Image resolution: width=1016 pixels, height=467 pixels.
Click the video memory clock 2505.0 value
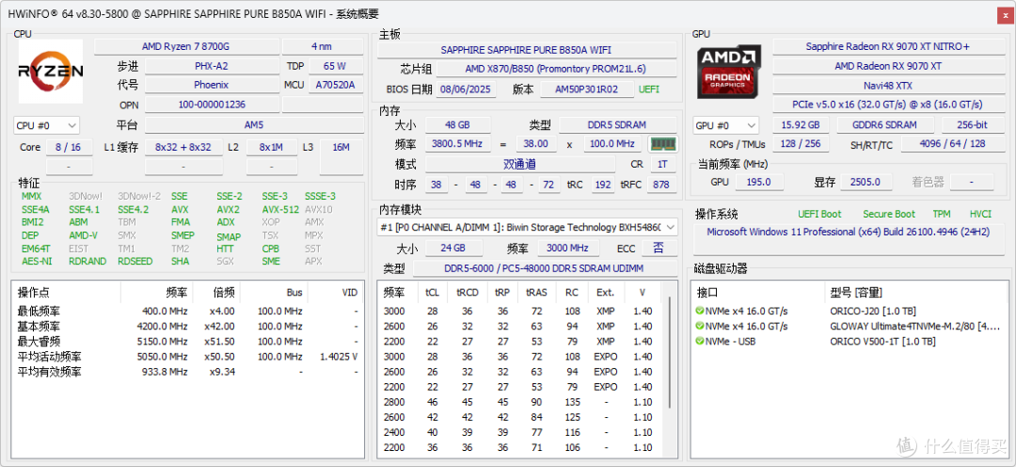865,183
